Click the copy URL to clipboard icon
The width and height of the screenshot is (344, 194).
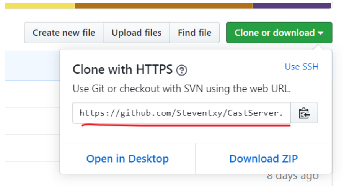tap(304, 113)
